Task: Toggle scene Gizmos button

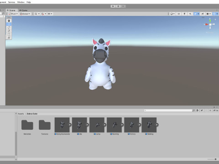Action: (x=214, y=14)
